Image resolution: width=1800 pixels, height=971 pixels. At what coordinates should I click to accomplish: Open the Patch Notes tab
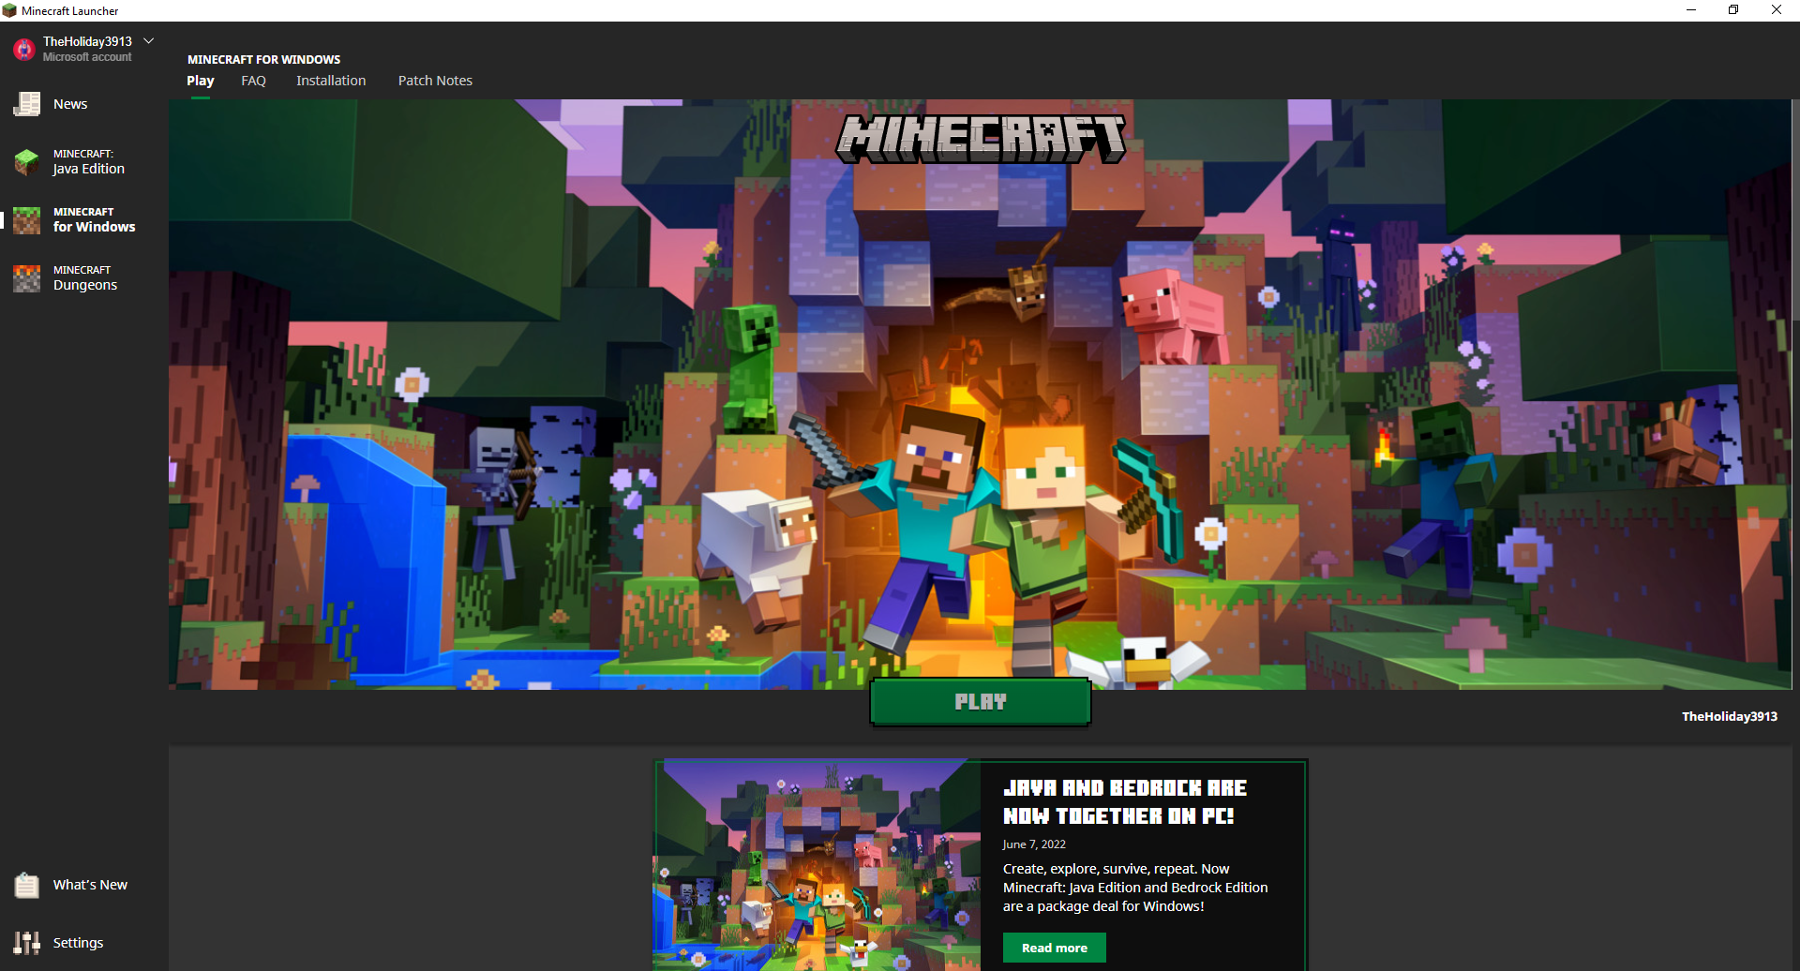[435, 81]
